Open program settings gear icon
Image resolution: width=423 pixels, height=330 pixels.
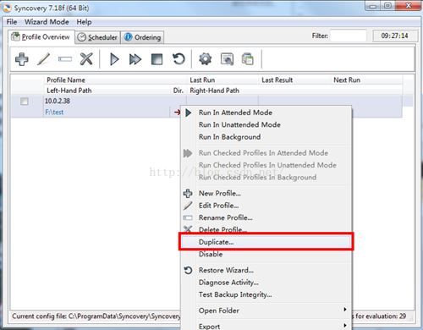click(x=205, y=59)
